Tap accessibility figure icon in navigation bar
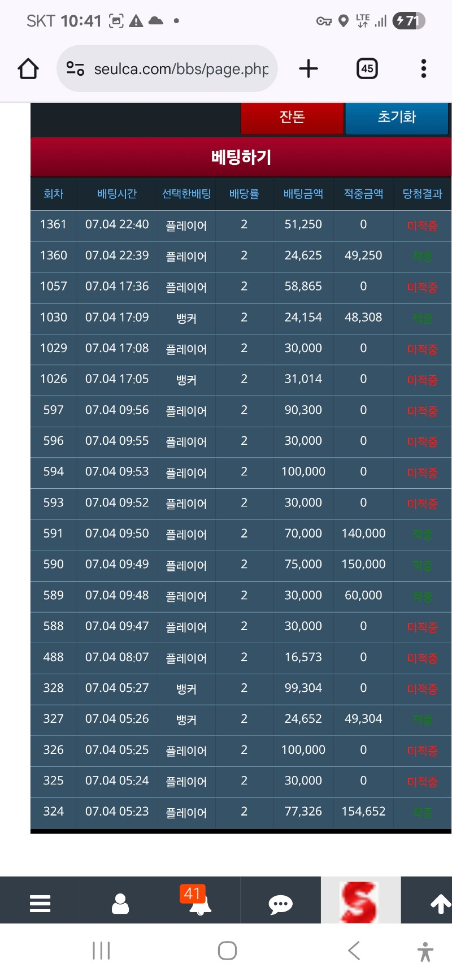Image resolution: width=452 pixels, height=980 pixels. point(425,952)
